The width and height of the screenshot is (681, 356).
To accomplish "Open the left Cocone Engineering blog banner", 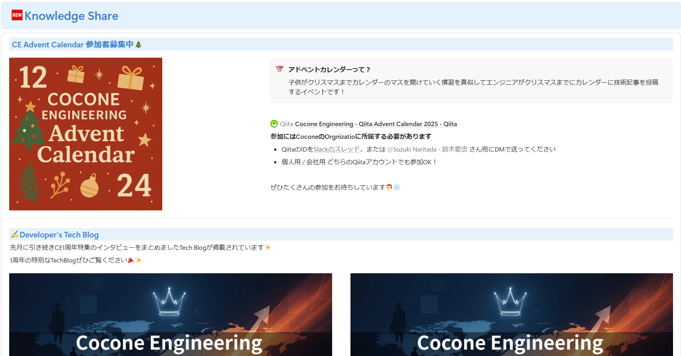I will pos(171,315).
